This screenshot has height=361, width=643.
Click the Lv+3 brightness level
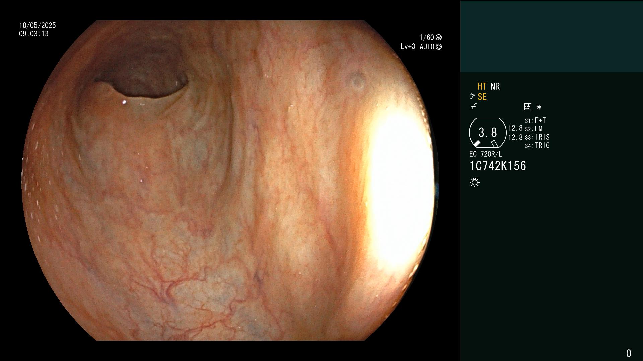[408, 47]
